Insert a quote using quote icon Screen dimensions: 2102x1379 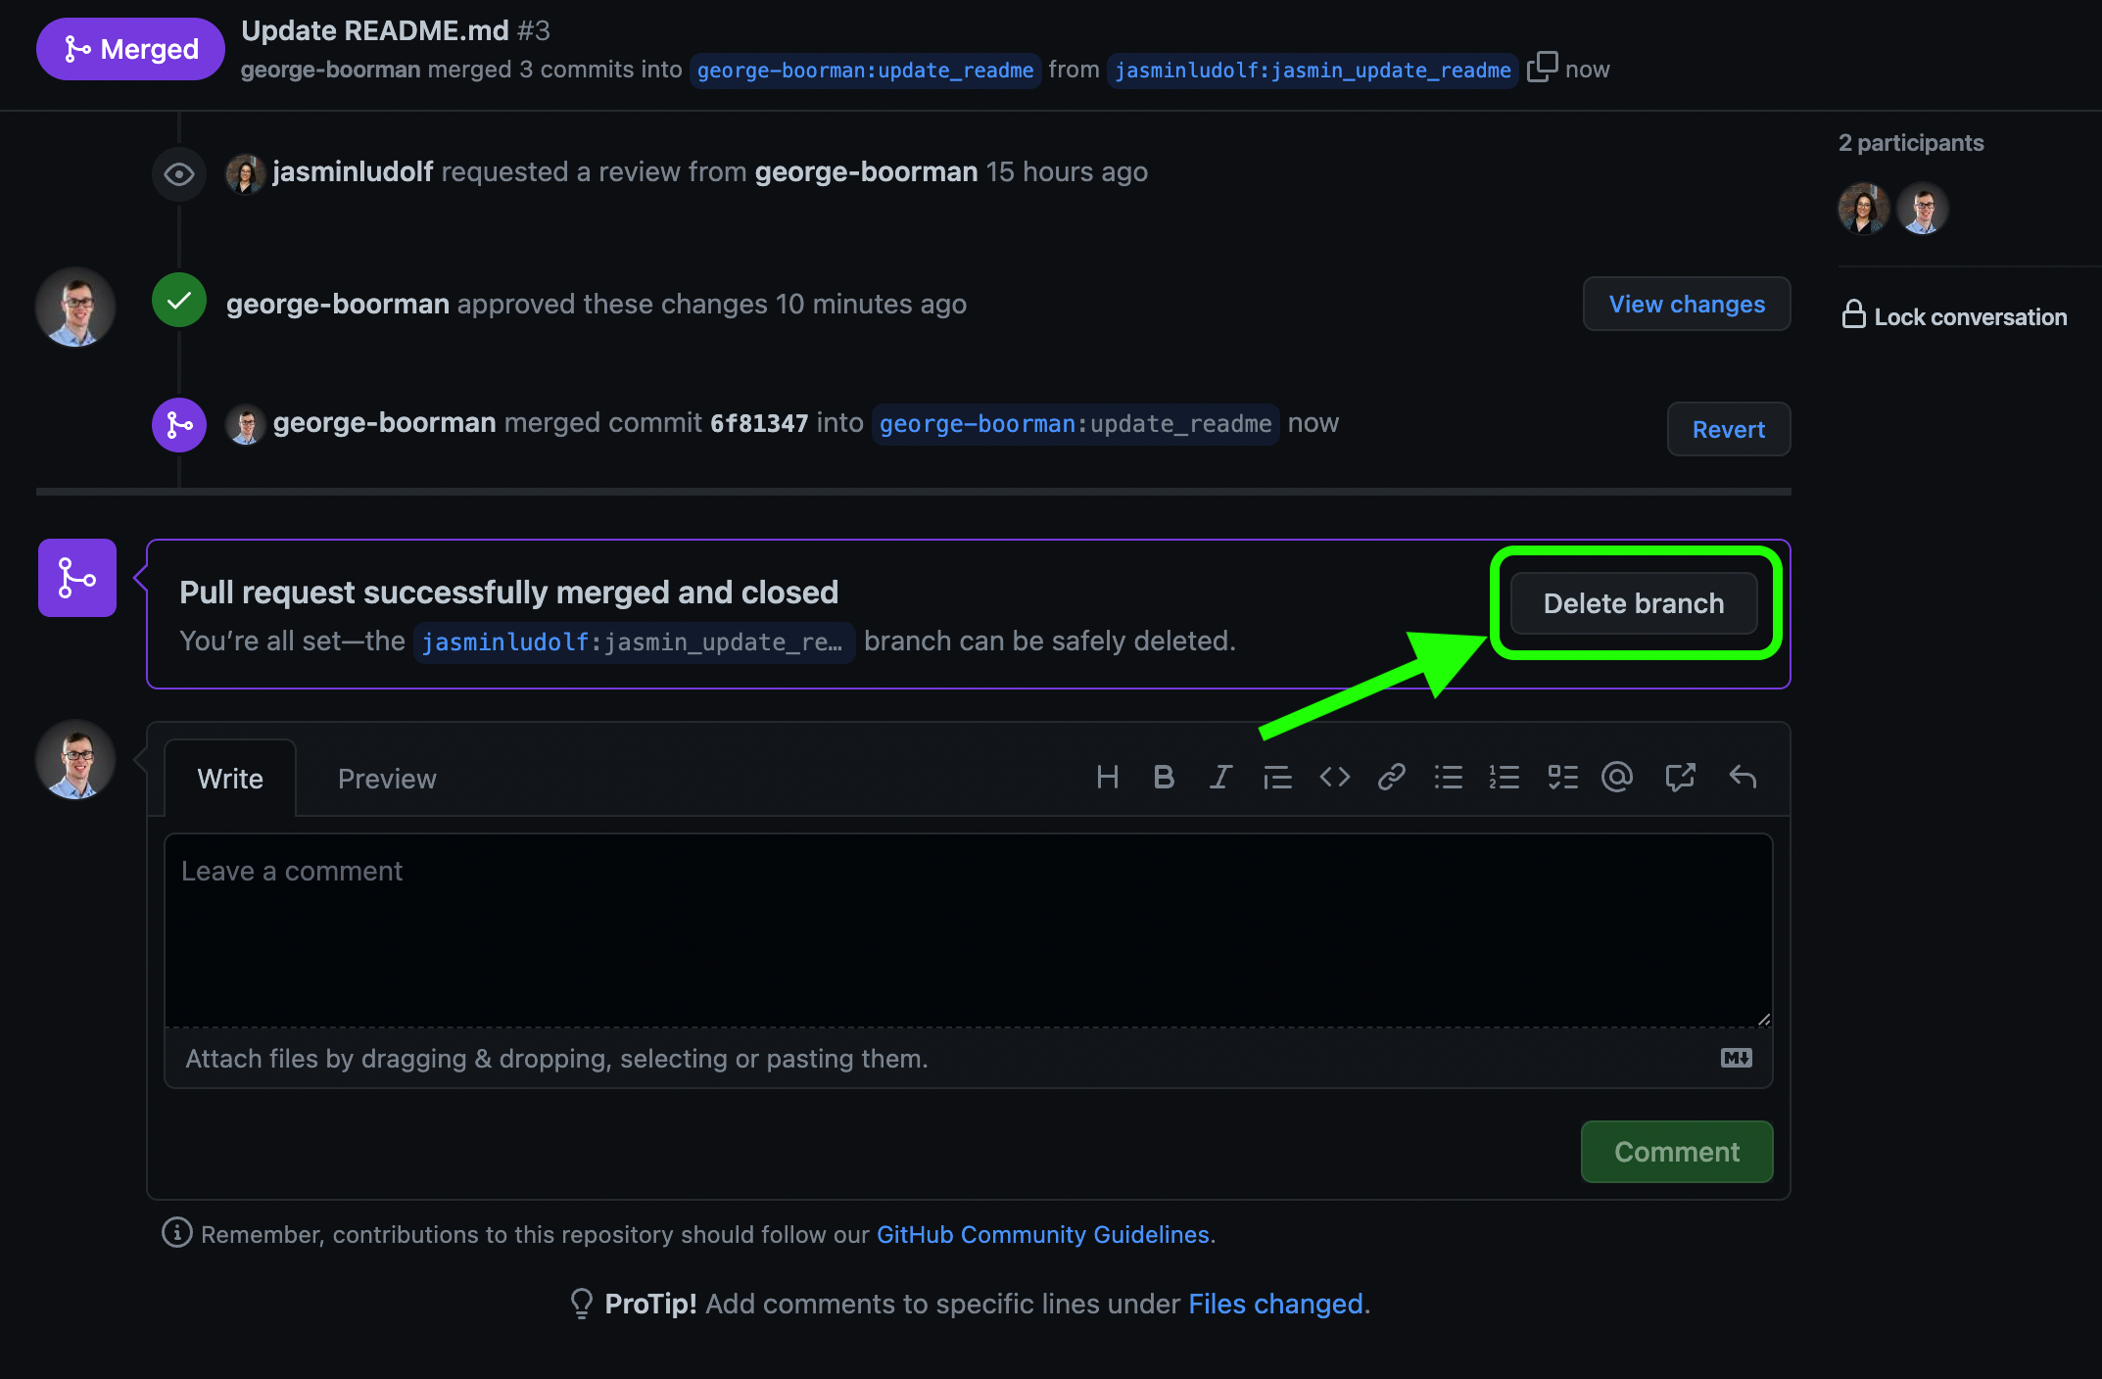point(1277,778)
